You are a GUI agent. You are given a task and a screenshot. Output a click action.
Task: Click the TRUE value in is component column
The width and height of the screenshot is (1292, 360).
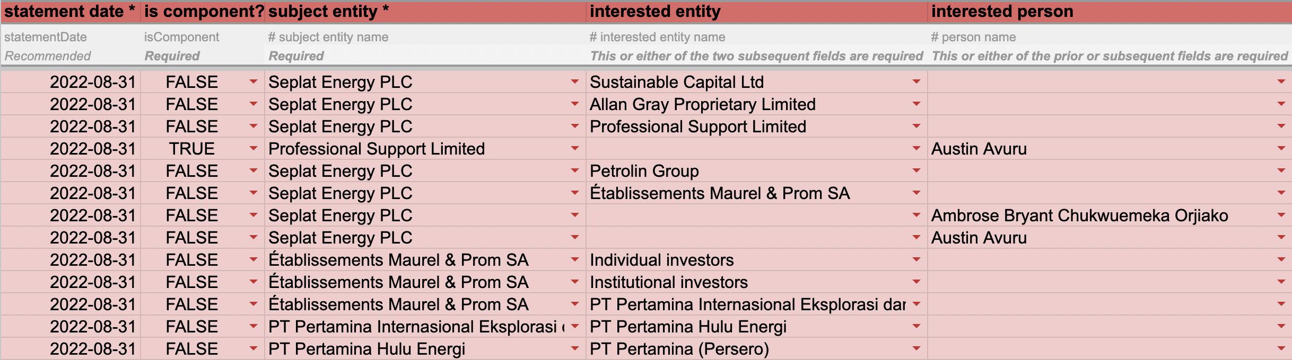[x=192, y=149]
